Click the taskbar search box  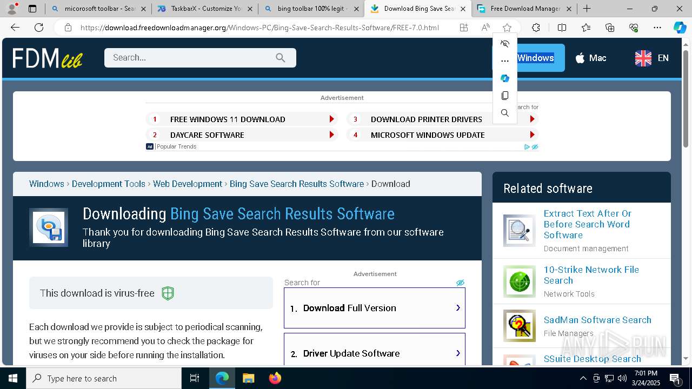(x=104, y=378)
